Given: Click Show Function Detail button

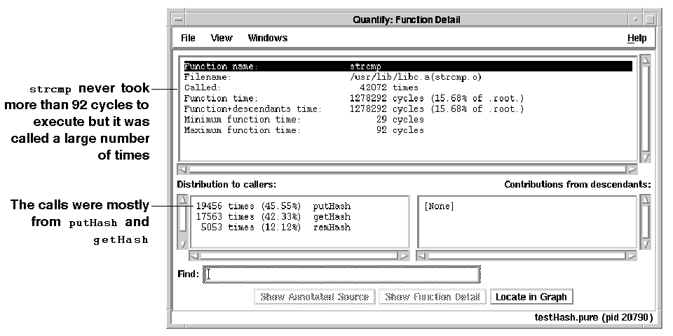Looking at the screenshot, I should [433, 297].
